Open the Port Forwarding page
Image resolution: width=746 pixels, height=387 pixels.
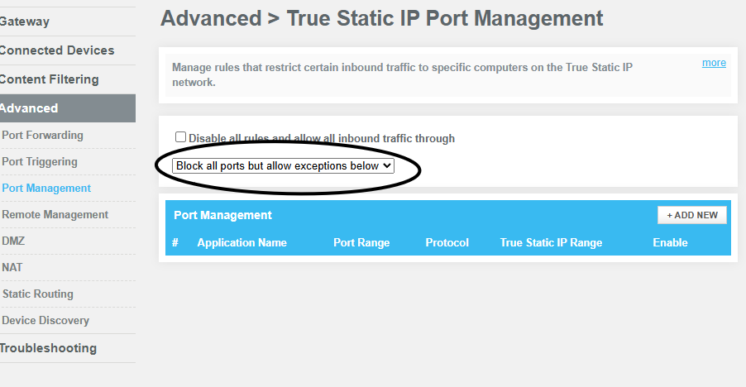[x=43, y=135]
